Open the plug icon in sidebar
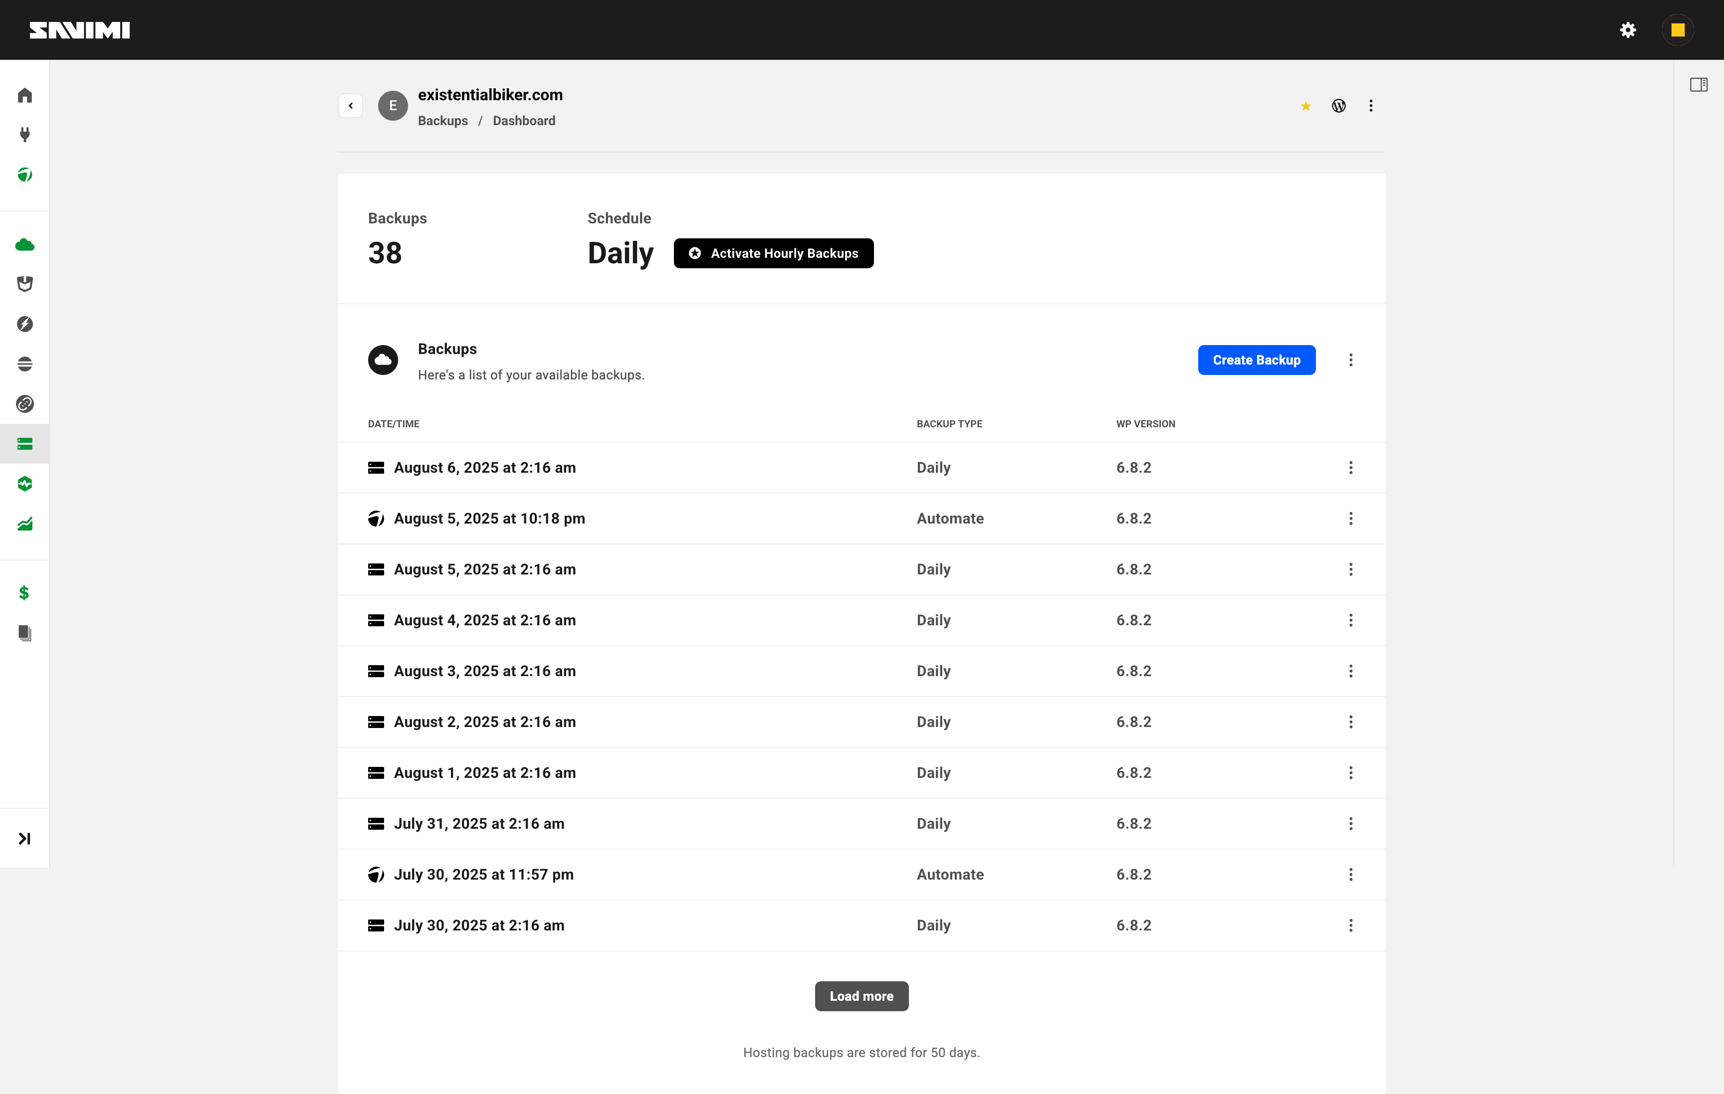Screen dimensions: 1724x1094 [25, 135]
